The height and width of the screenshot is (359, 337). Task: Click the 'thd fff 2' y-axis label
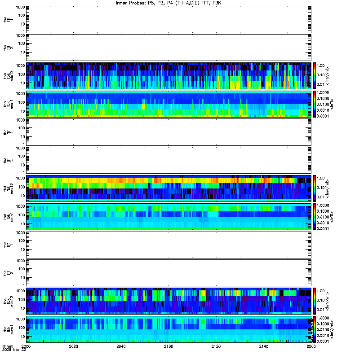tap(9, 160)
